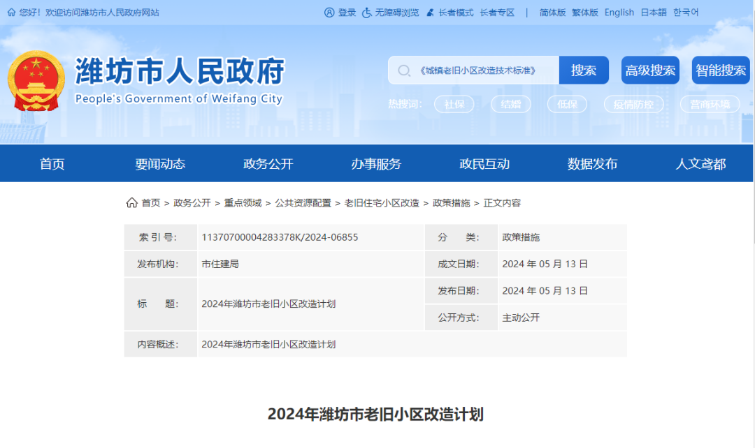Image resolution: width=755 pixels, height=448 pixels.
Task: Go to 老旧住宅小区改造 in the breadcrumb
Action: pyautogui.click(x=382, y=203)
